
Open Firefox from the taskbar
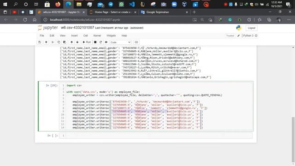click(x=58, y=4)
